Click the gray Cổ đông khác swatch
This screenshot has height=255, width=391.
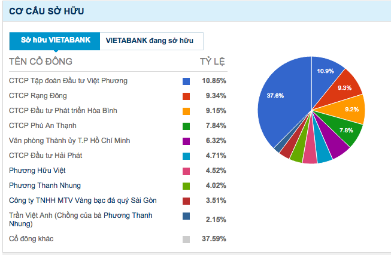[x=186, y=239]
